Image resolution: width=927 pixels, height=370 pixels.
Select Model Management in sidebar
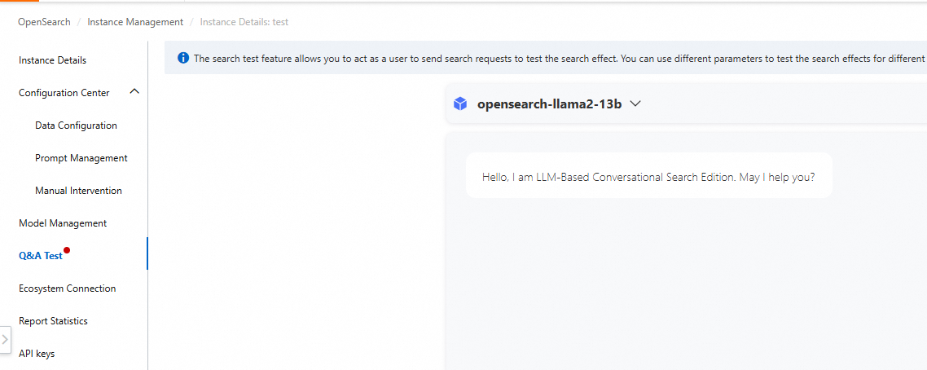(x=63, y=222)
